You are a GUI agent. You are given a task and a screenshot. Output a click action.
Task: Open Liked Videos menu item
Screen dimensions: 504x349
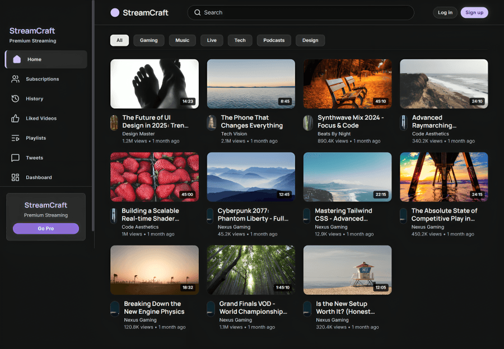pos(46,118)
